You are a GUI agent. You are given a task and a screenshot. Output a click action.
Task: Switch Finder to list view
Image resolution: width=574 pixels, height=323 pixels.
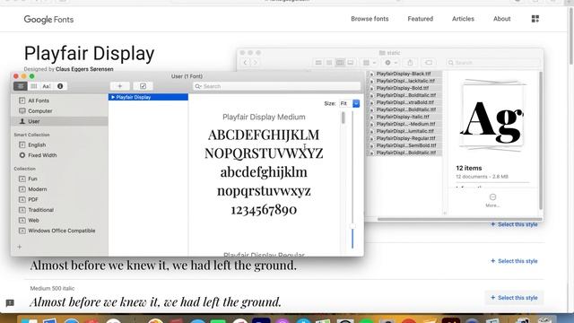[329, 63]
